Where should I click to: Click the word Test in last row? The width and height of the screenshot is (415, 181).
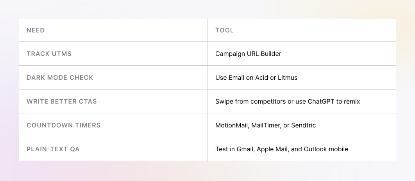click(222, 149)
